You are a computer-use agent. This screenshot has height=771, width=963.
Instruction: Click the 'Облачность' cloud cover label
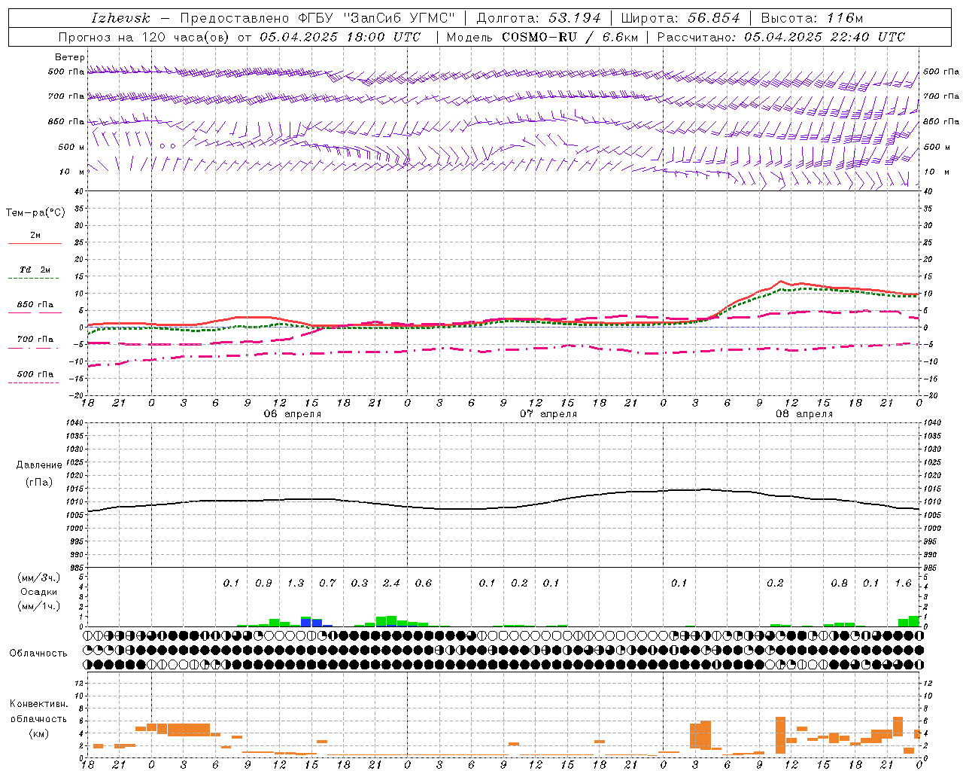click(x=38, y=654)
